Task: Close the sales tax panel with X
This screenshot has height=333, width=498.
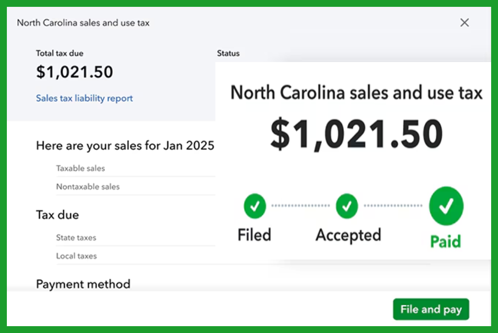Action: pos(465,22)
